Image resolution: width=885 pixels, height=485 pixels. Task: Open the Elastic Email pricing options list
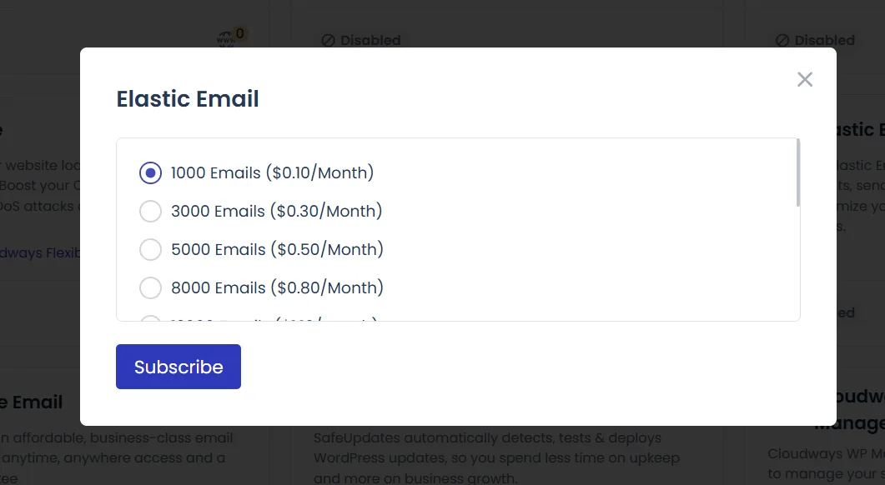pos(458,229)
